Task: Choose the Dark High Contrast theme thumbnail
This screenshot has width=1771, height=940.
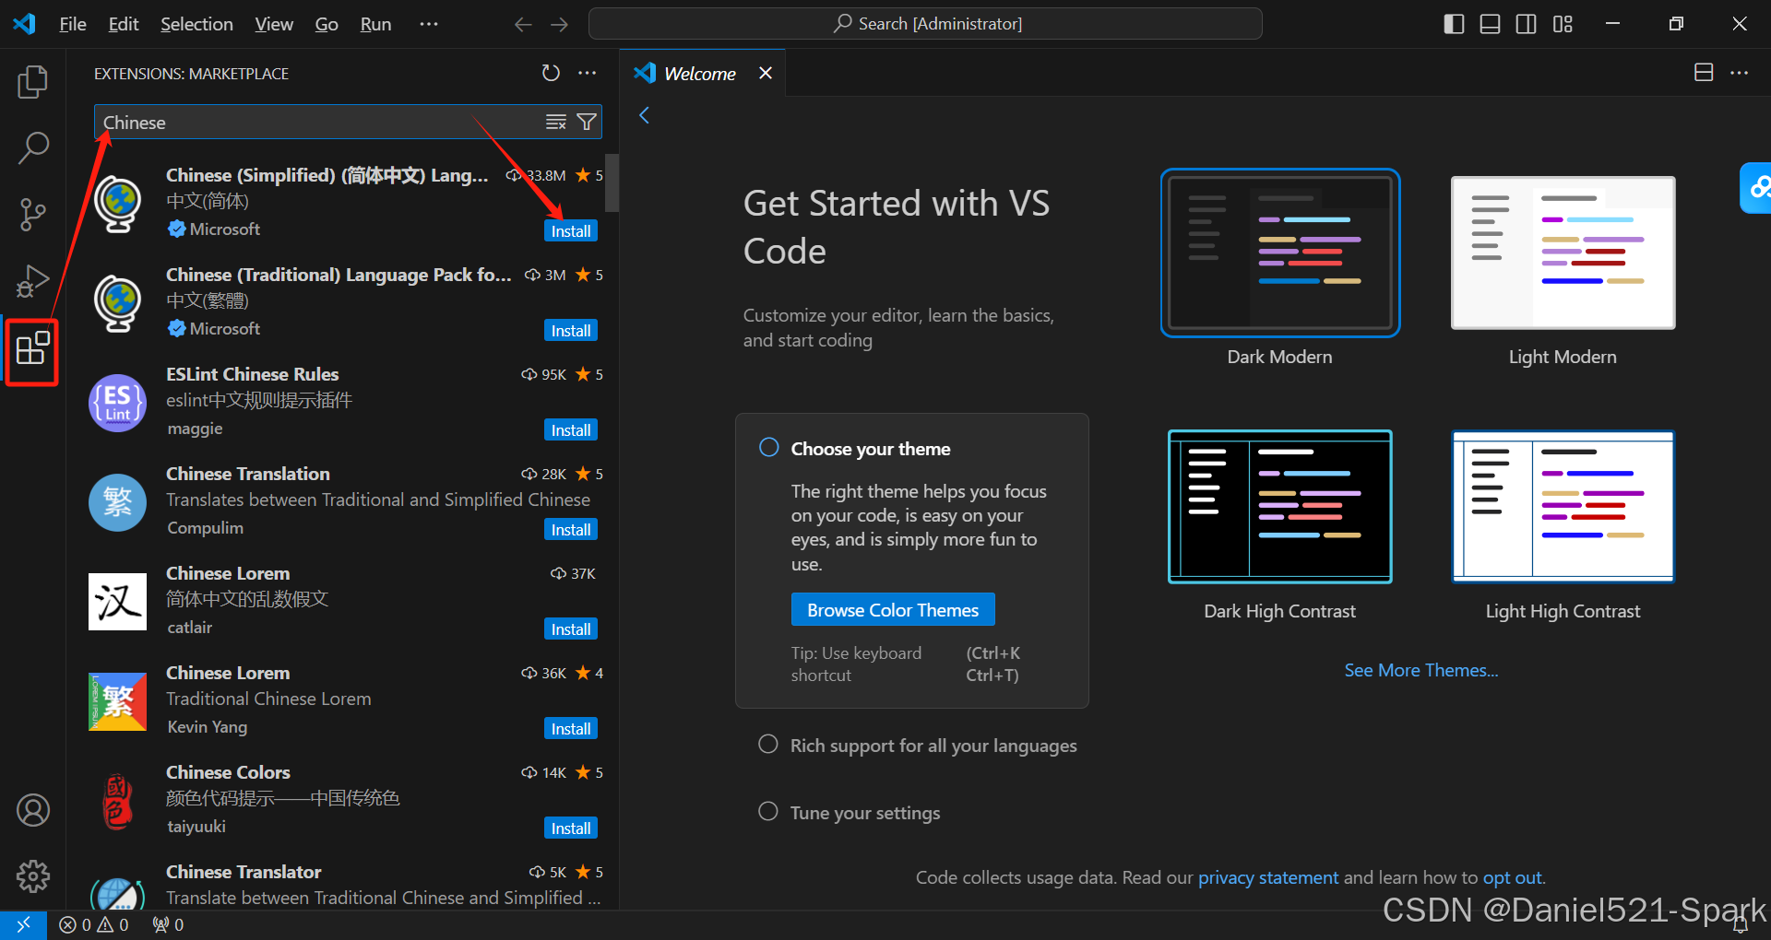Action: (x=1279, y=507)
